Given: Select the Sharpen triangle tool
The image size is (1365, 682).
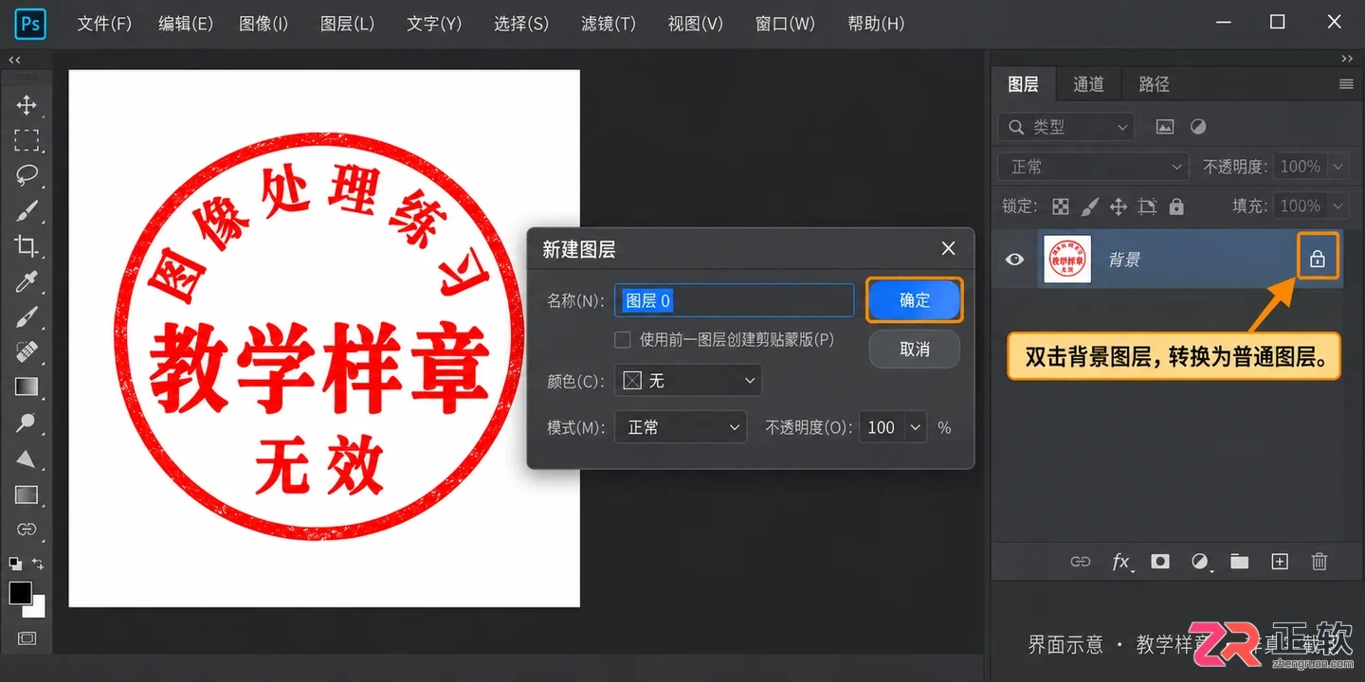Looking at the screenshot, I should (x=27, y=458).
